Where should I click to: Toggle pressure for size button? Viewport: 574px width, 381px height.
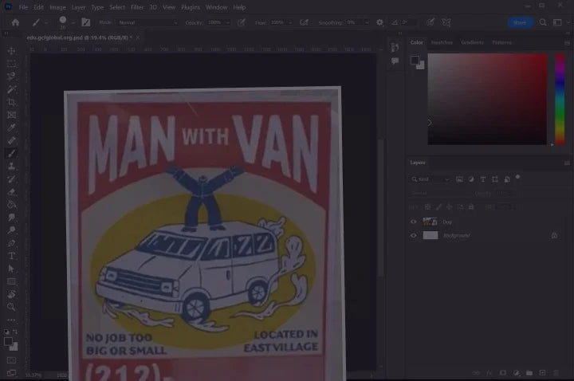point(431,22)
